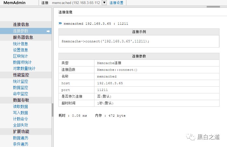
Task: Click the blue double-arrow icon before memcached
Action: (60, 23)
